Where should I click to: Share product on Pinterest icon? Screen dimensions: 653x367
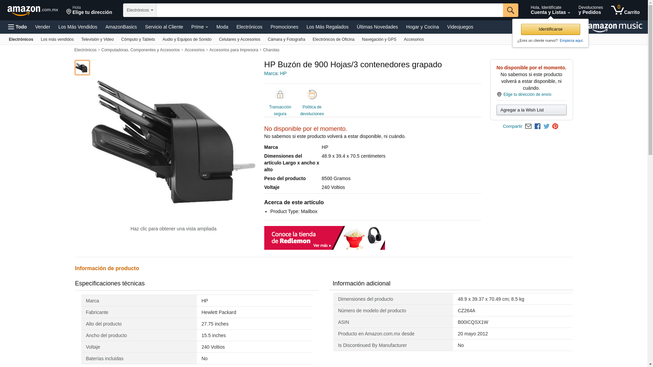pyautogui.click(x=555, y=126)
